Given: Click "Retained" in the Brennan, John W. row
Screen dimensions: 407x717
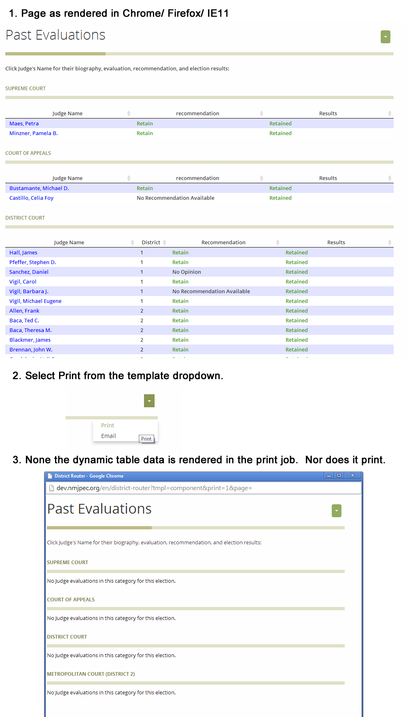Looking at the screenshot, I should tap(297, 349).
